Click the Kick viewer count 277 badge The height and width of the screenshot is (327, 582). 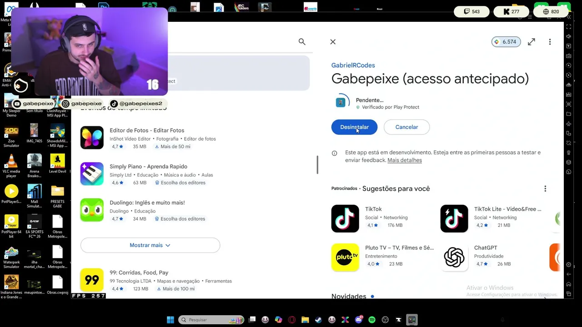[511, 12]
